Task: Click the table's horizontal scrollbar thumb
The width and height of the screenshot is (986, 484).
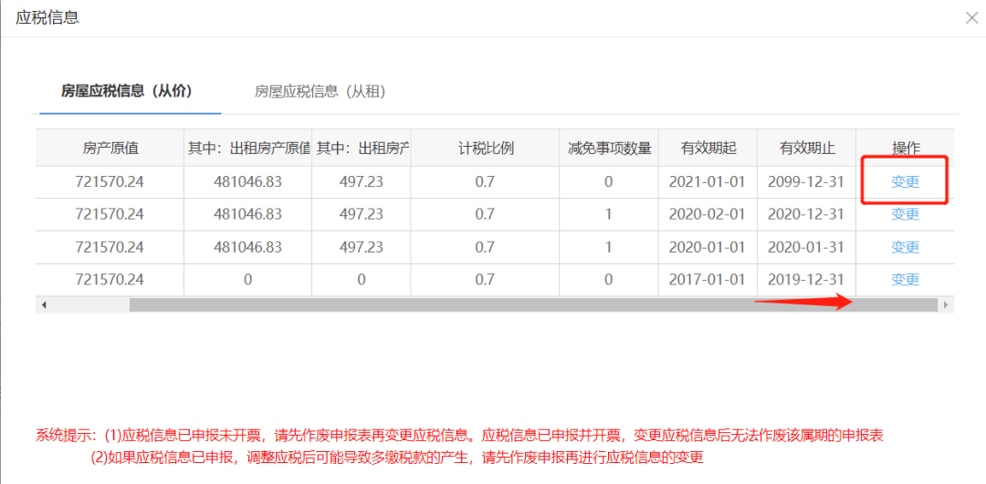Action: pos(533,305)
